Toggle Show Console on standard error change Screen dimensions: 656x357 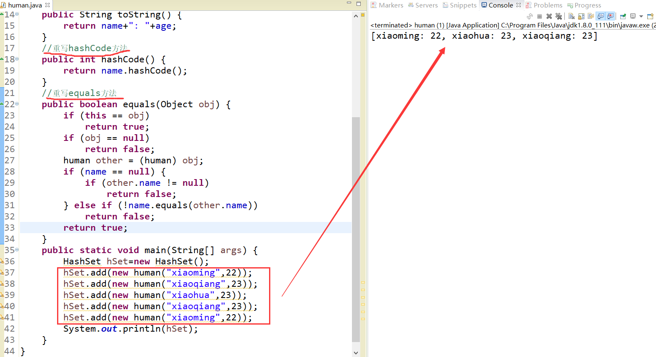click(610, 16)
